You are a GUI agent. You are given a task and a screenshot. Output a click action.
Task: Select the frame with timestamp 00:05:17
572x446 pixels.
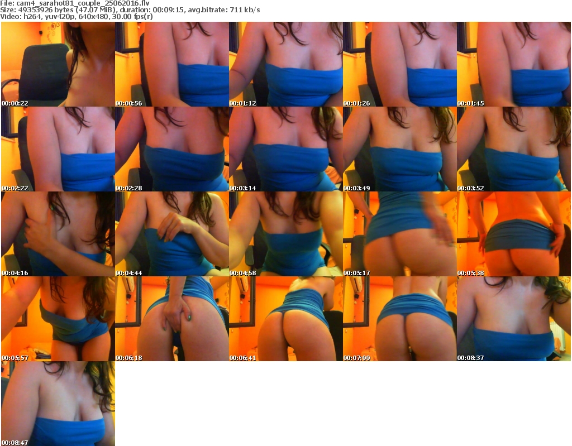[x=400, y=234]
